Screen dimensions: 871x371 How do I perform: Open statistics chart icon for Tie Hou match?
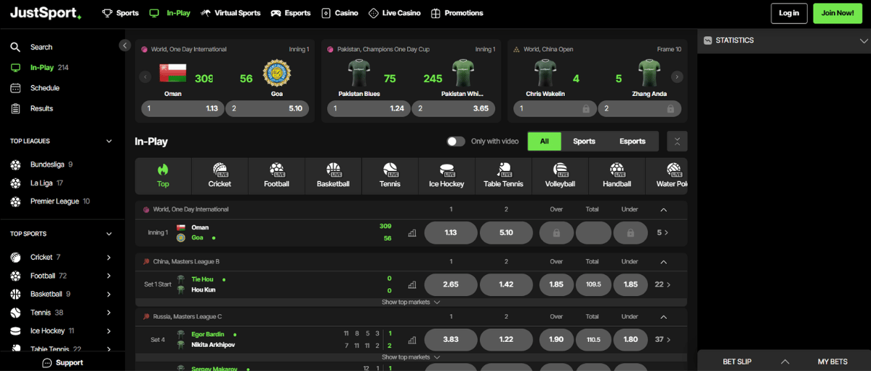pos(412,284)
